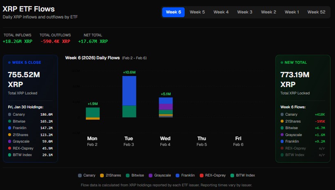Click the Bitwise +6.7M weekly flow row

[303, 128]
